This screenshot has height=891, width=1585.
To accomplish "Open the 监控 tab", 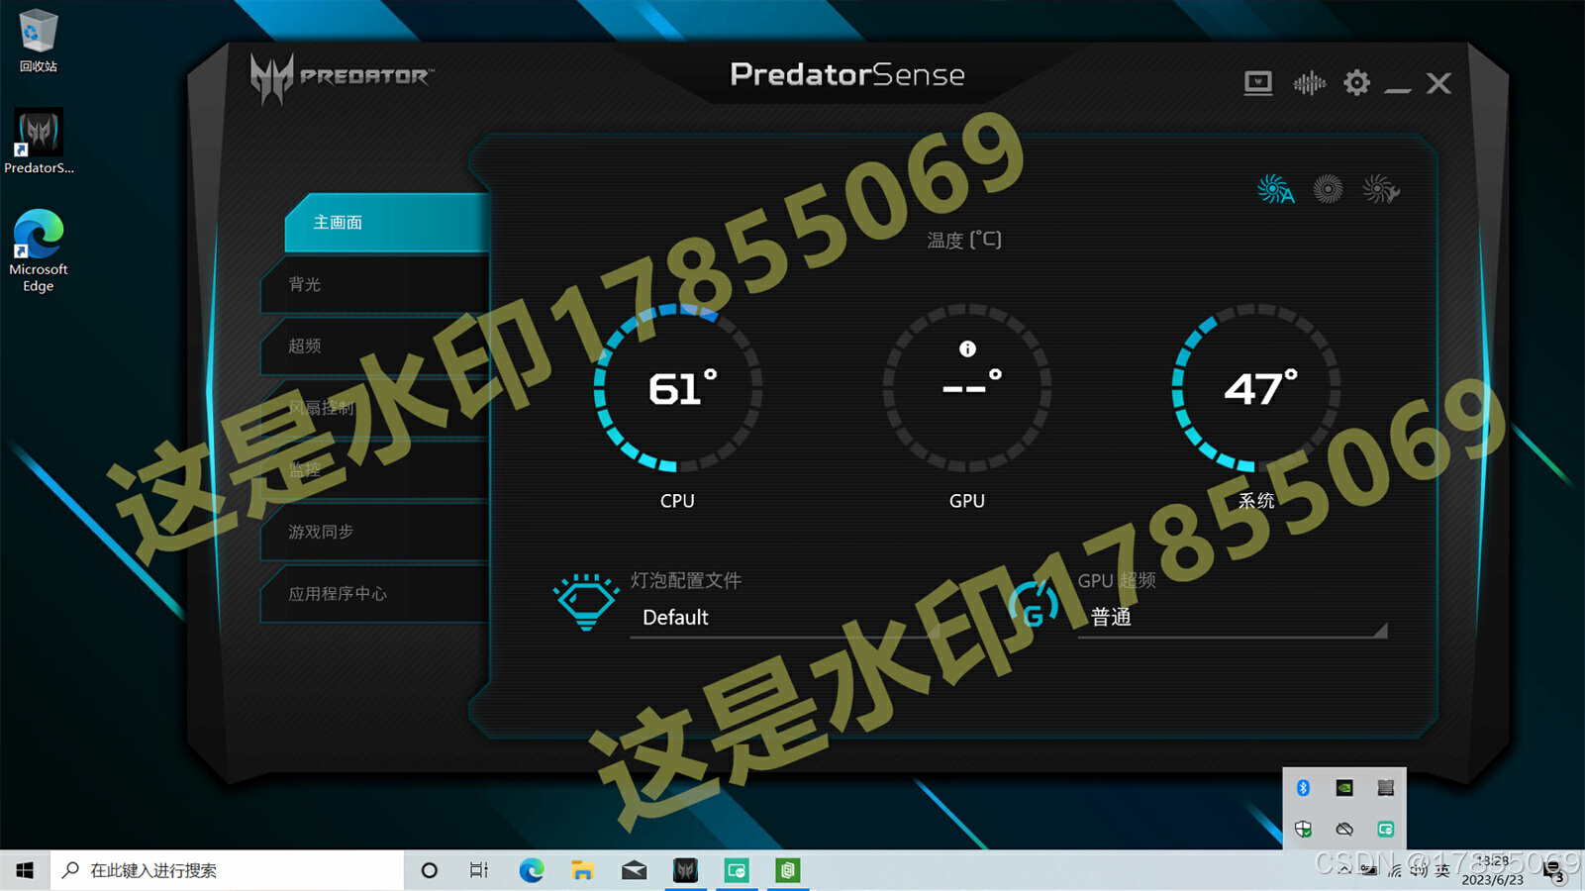I will (x=375, y=470).
